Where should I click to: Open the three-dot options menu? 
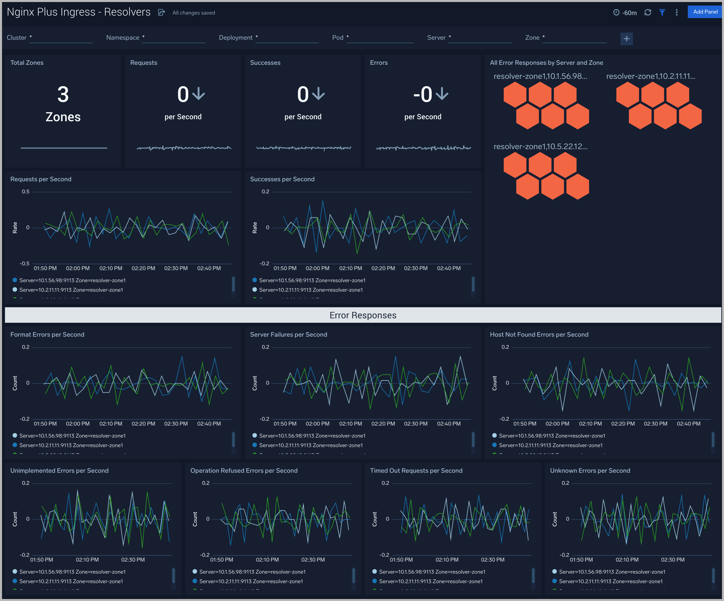[676, 12]
